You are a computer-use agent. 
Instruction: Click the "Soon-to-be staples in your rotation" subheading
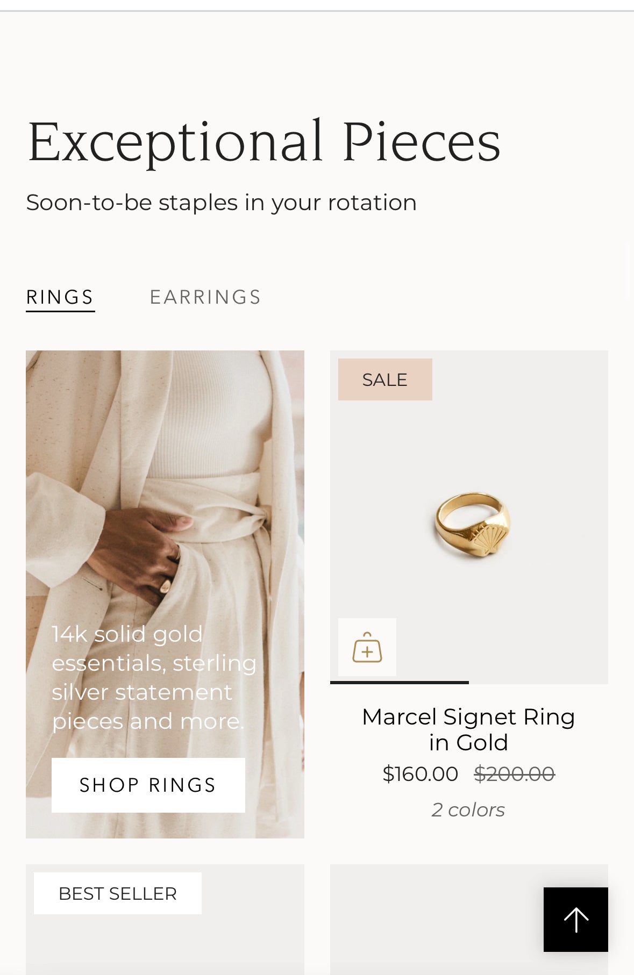(221, 203)
